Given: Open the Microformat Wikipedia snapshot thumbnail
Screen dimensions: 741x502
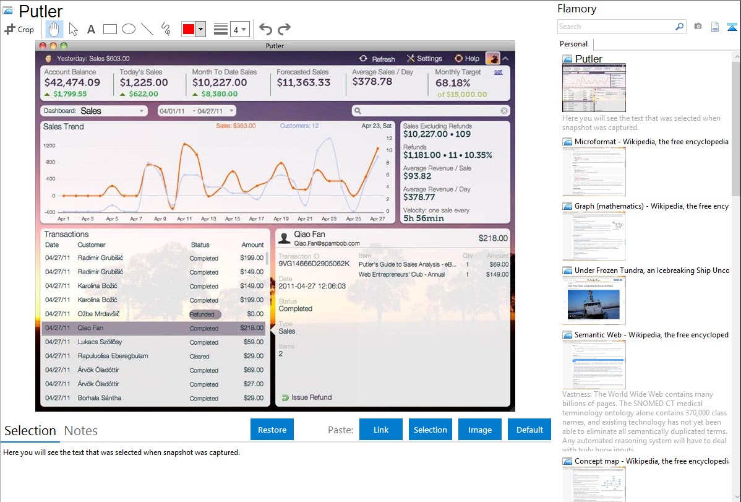Looking at the screenshot, I should coord(594,171).
